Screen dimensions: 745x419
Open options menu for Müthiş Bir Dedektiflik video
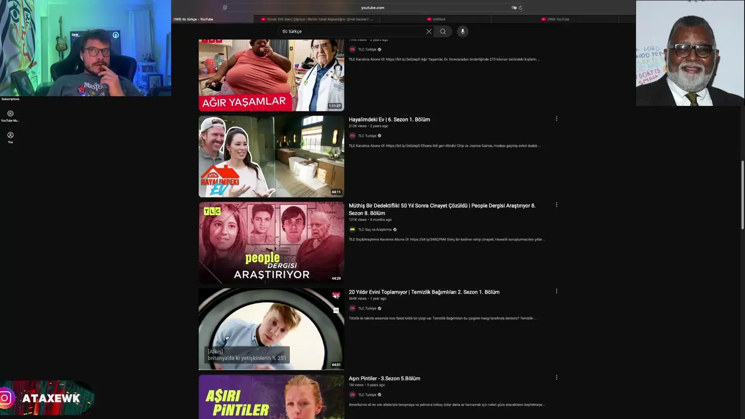556,205
